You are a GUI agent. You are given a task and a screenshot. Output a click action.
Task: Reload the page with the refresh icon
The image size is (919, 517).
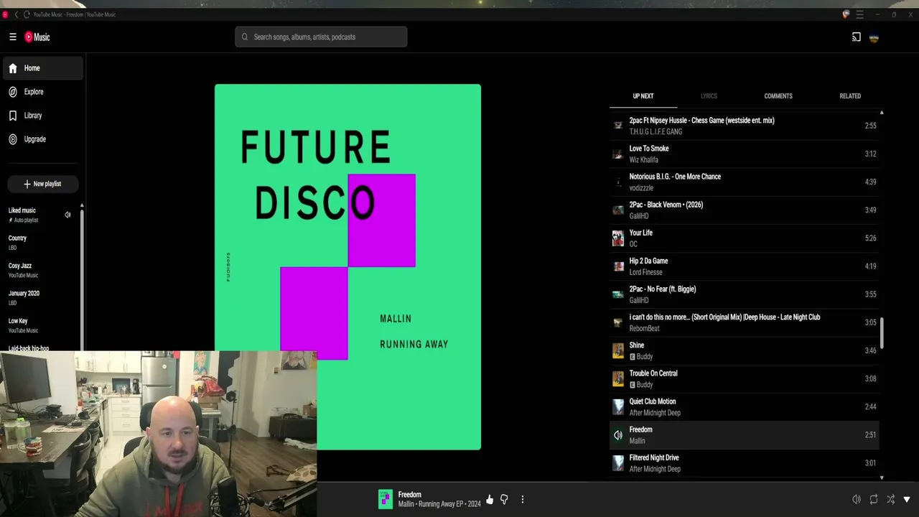[x=27, y=14]
